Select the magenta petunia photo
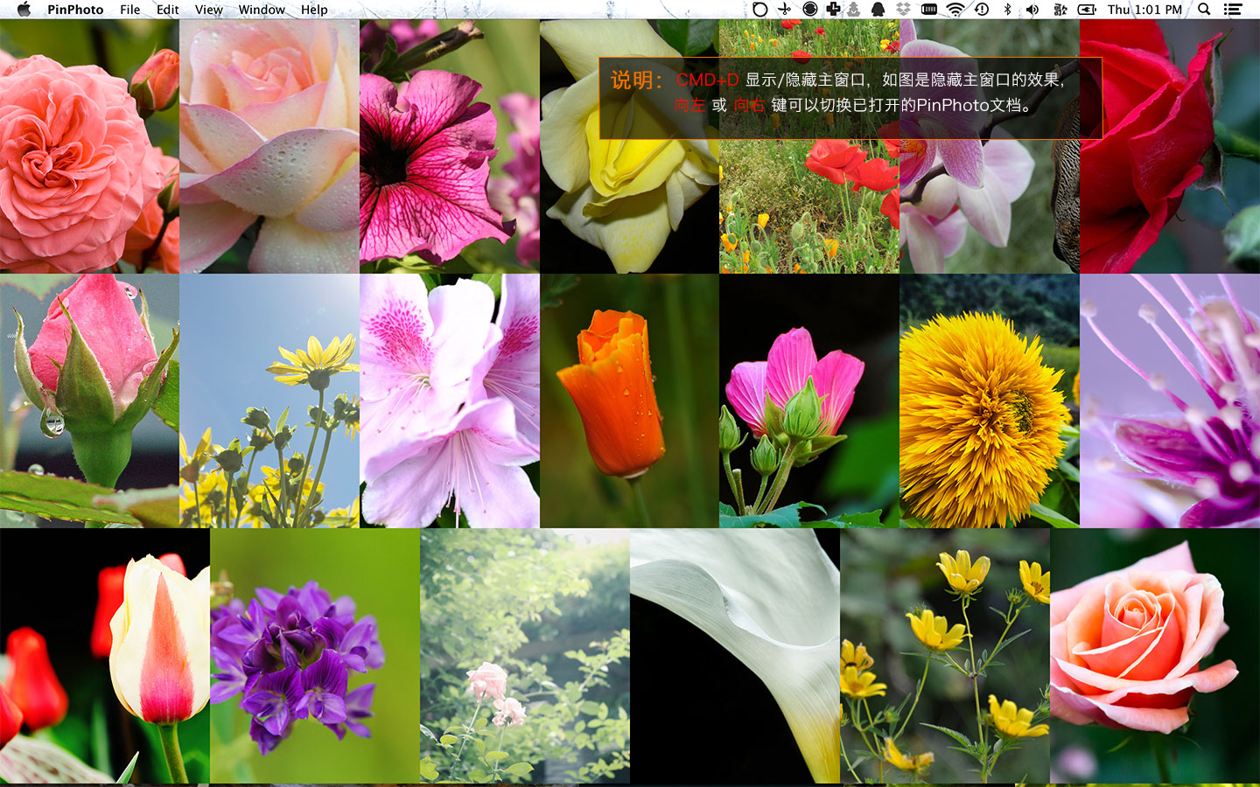Viewport: 1260px width, 787px height. 450,146
